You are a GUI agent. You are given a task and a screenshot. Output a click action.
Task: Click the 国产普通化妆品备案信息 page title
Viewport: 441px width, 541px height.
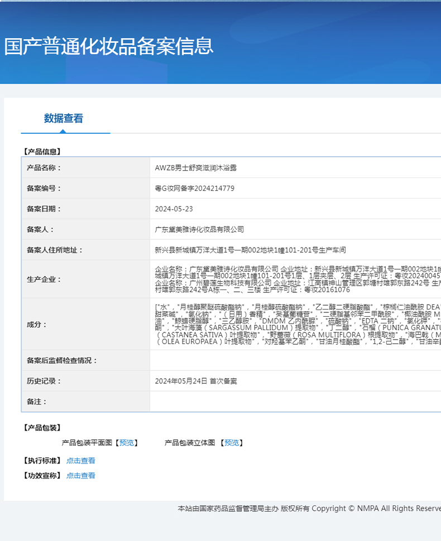pos(109,46)
